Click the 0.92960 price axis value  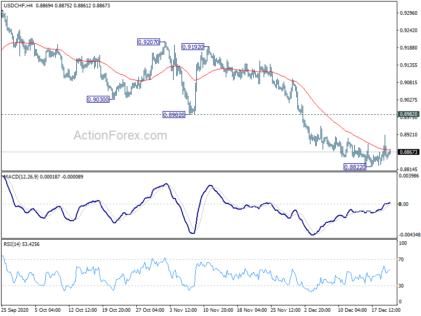point(409,13)
